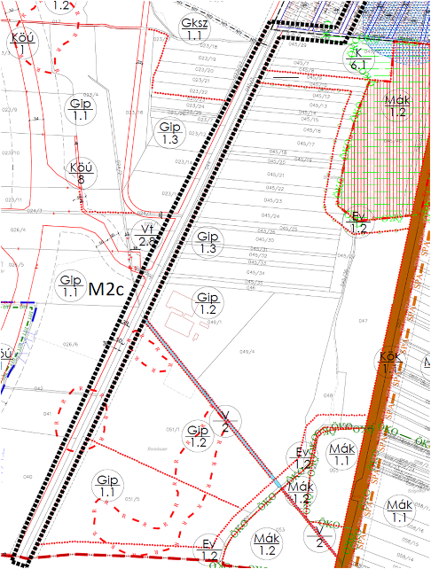Select parcel number 023/19
The height and width of the screenshot is (569, 431).
207,58
